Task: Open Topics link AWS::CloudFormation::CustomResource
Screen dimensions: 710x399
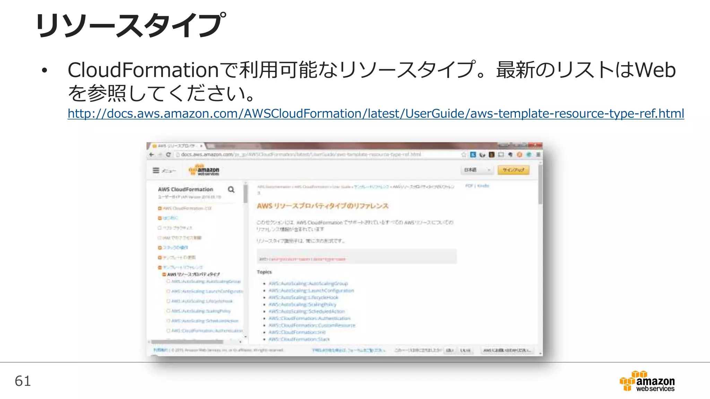Action: [x=312, y=325]
